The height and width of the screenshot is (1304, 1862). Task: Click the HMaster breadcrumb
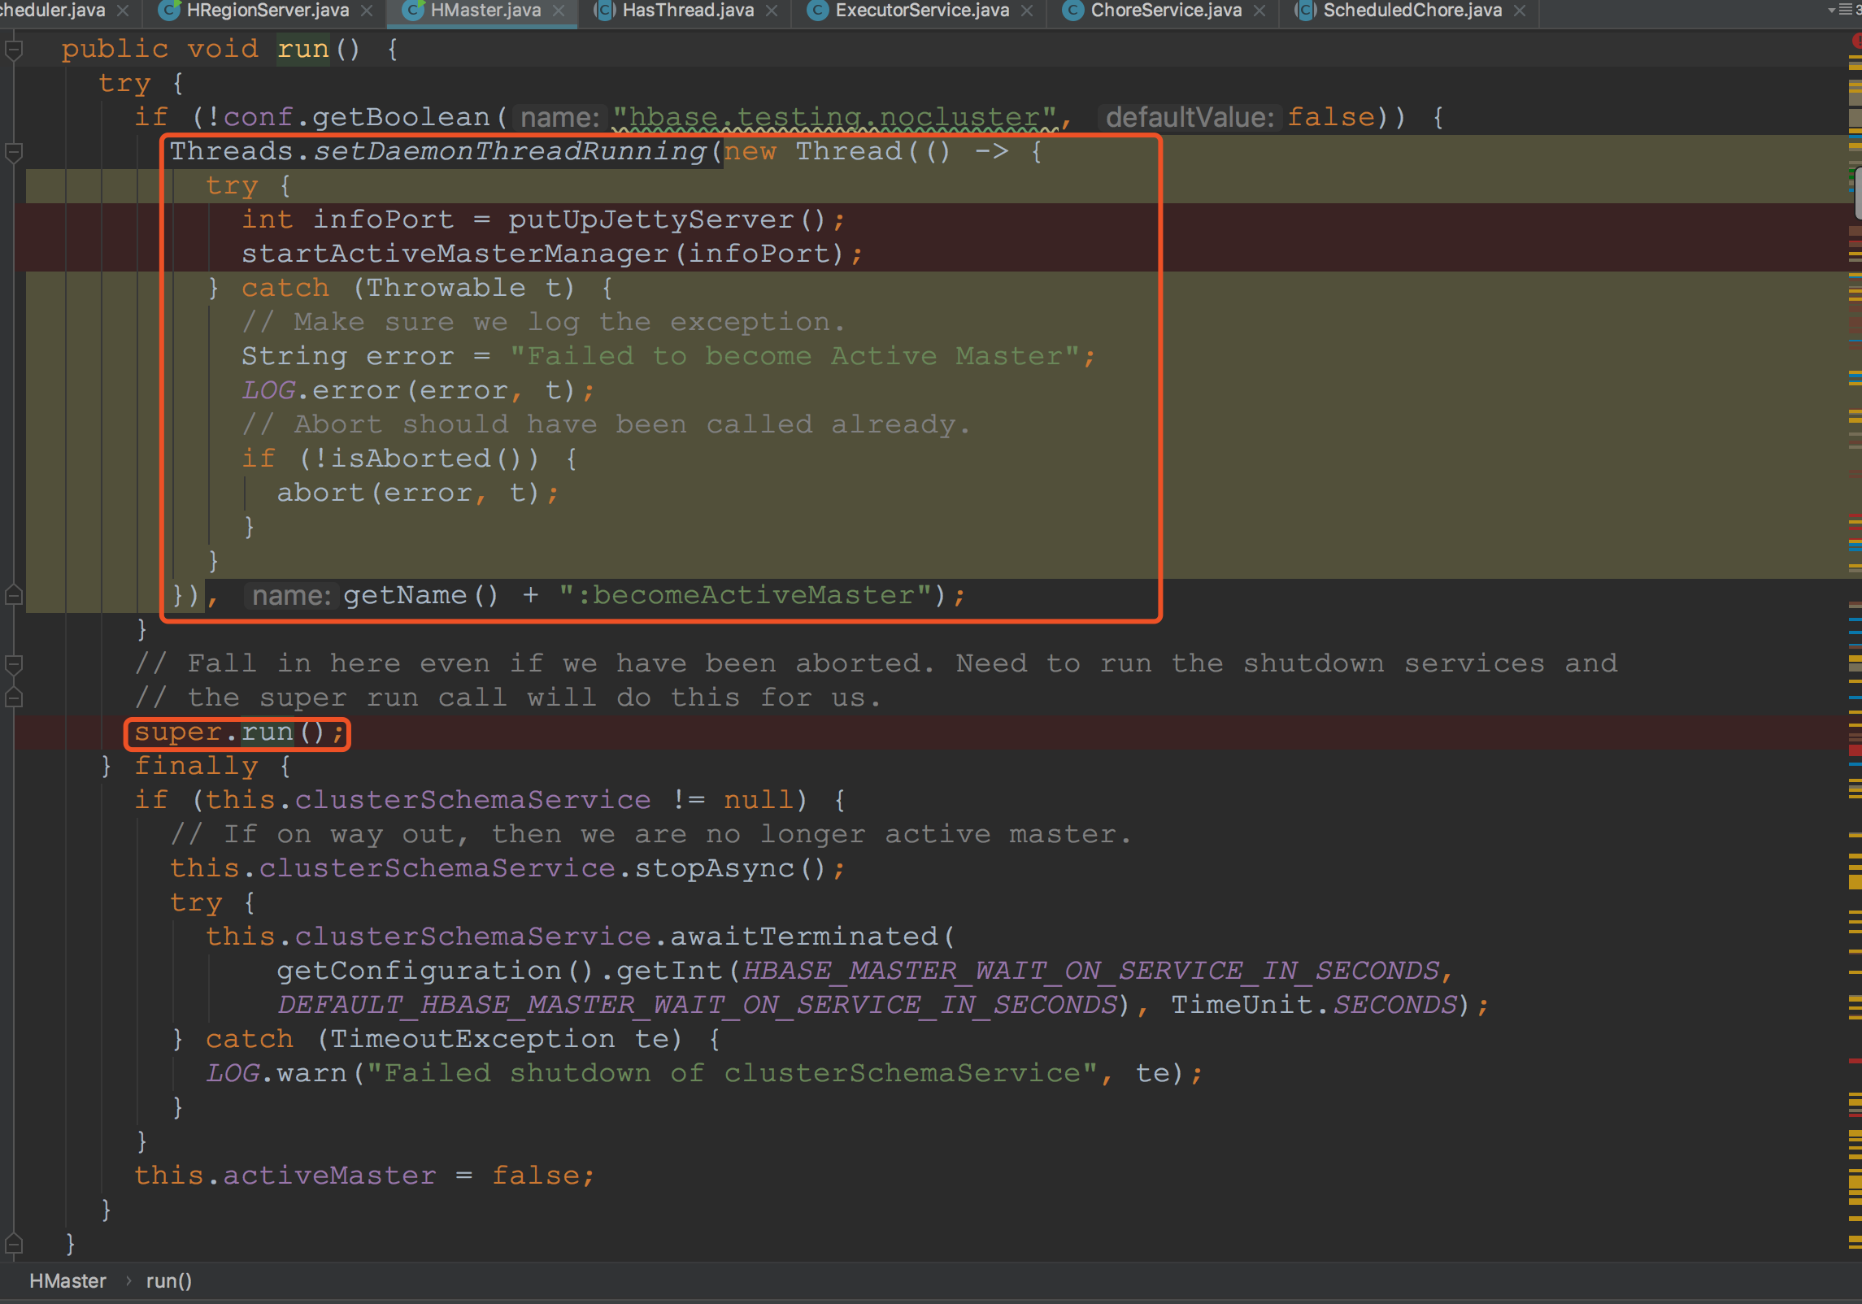coord(67,1281)
